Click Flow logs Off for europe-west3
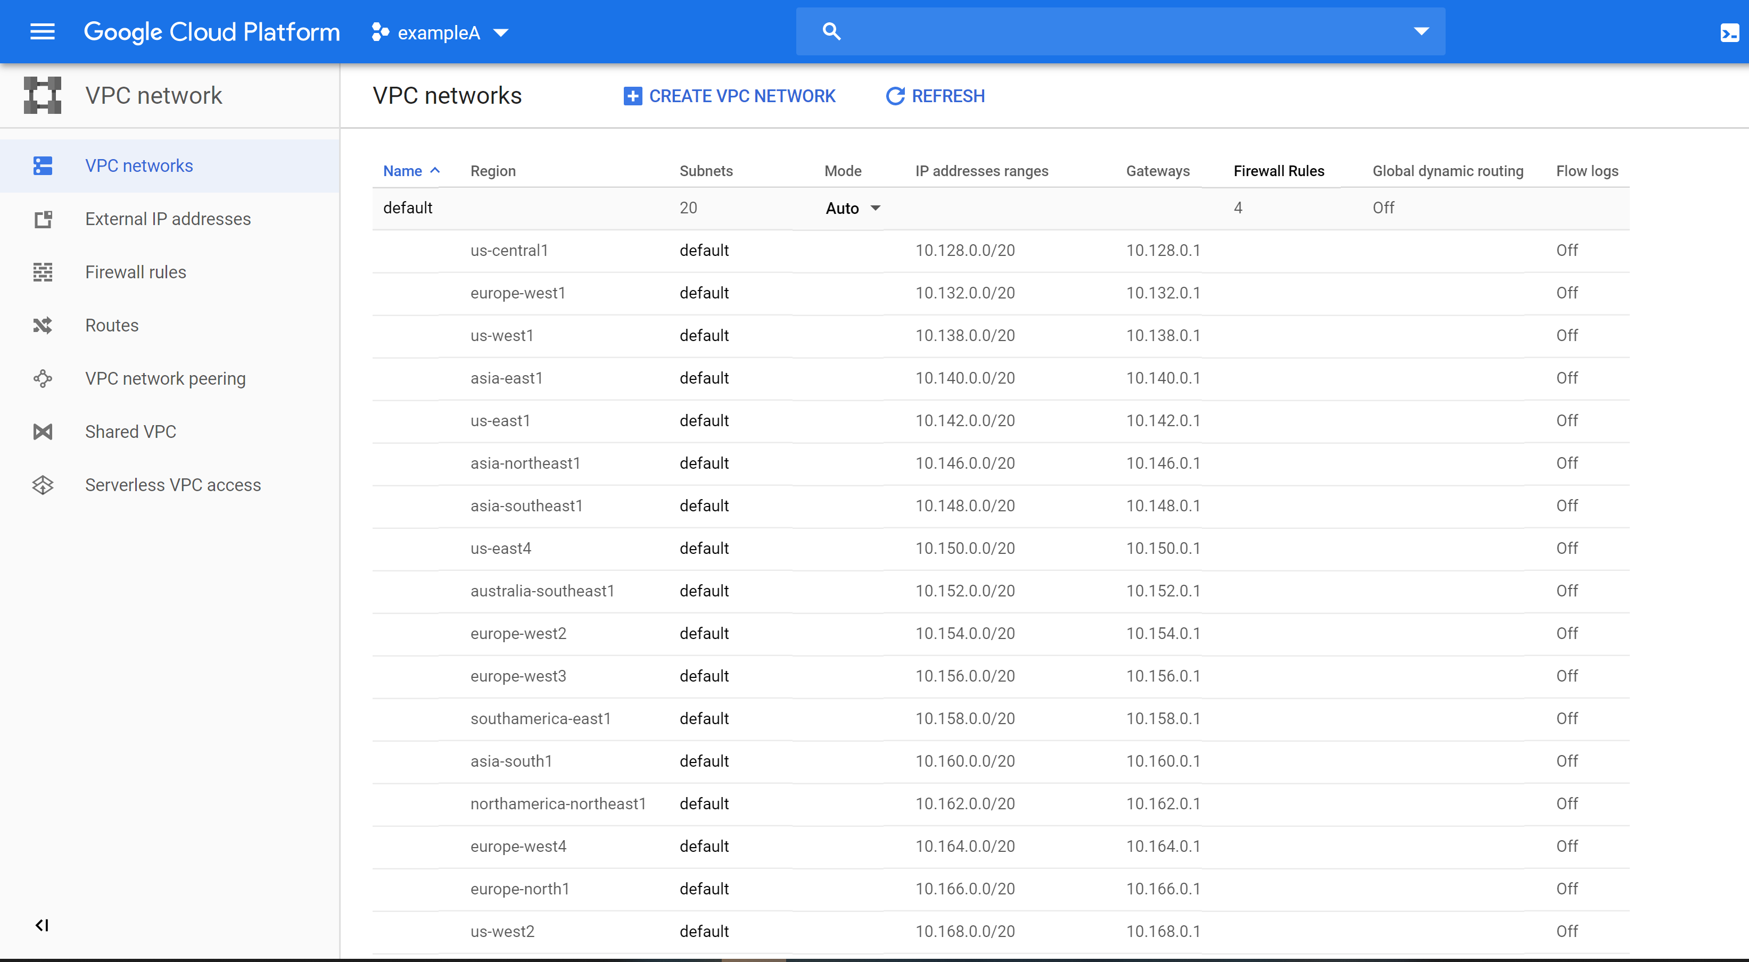1749x962 pixels. click(1567, 676)
